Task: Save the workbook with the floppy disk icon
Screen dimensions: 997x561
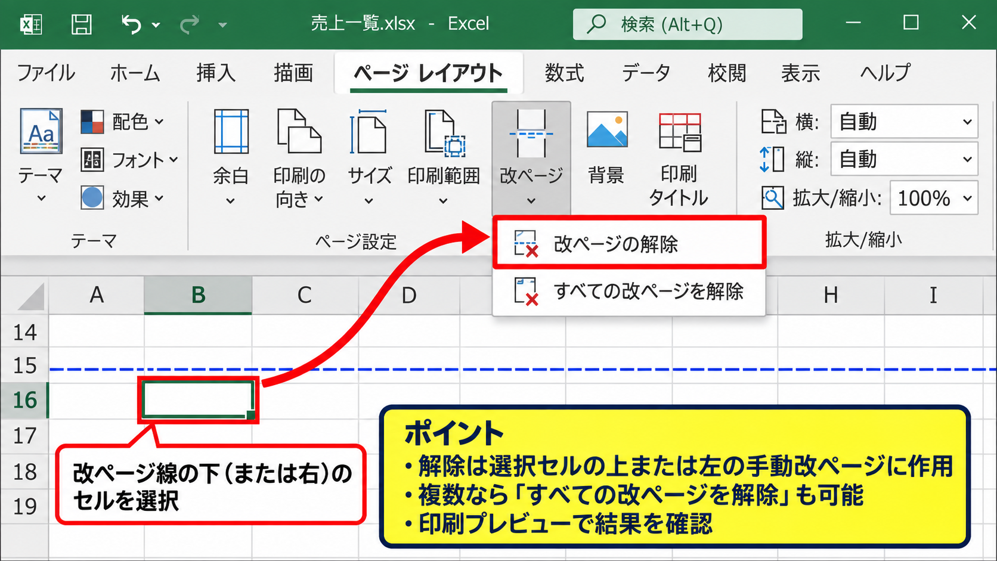Action: (x=82, y=24)
